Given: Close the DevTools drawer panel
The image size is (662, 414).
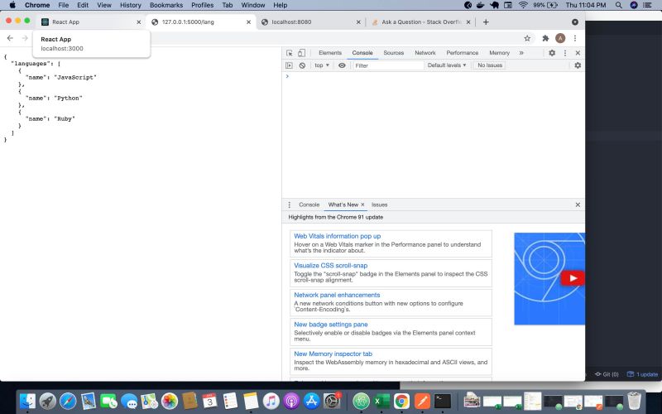Looking at the screenshot, I should tap(578, 205).
